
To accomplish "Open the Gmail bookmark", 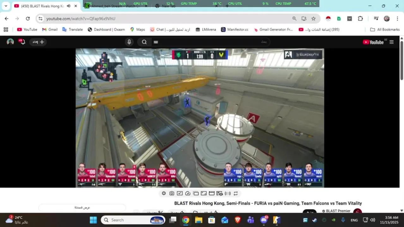I will 50,29.
